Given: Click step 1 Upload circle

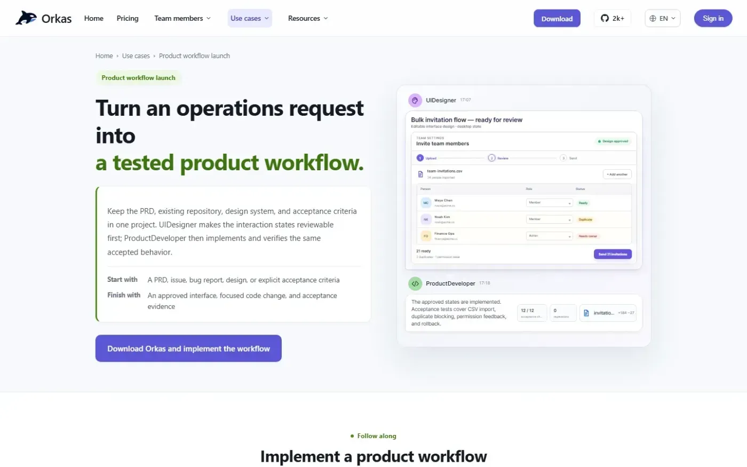Looking at the screenshot, I should click(420, 158).
